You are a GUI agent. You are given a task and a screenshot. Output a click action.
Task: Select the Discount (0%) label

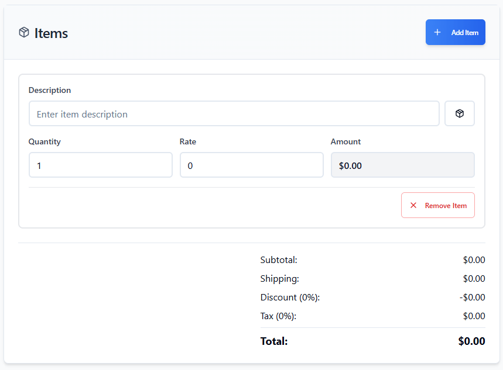point(289,297)
